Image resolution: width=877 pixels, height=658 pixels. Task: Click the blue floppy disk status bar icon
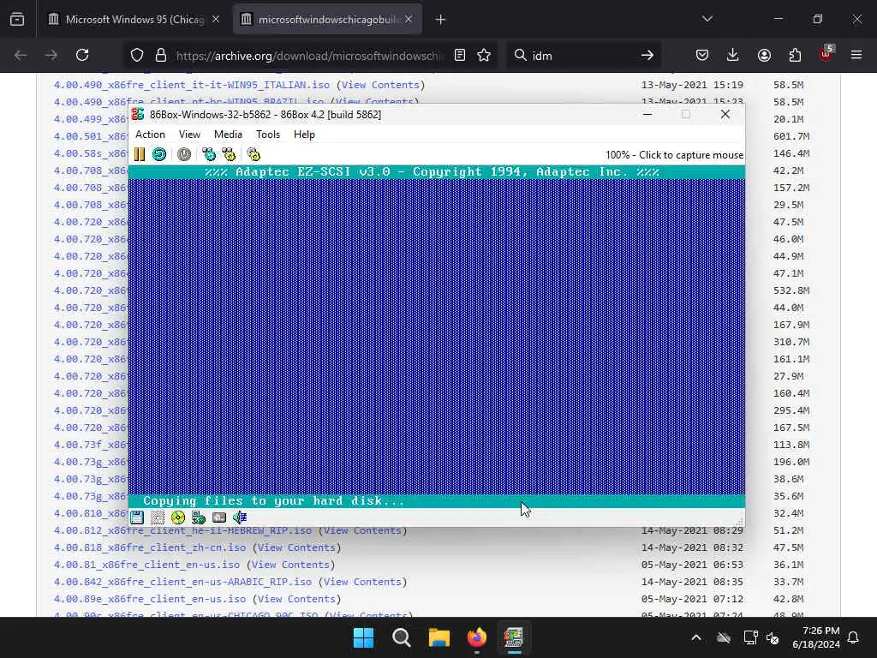pos(137,517)
